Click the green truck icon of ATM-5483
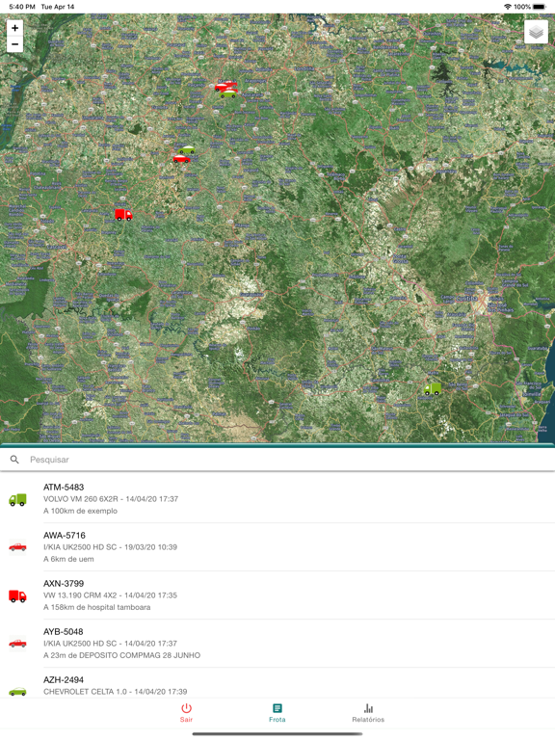This screenshot has height=740, width=555. click(18, 500)
